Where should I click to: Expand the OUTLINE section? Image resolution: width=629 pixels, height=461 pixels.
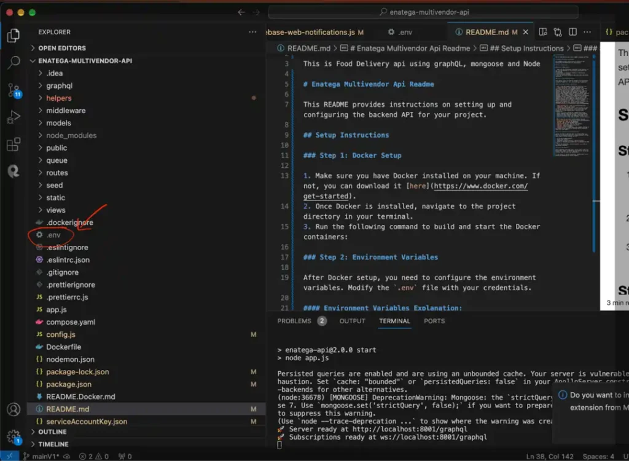pyautogui.click(x=52, y=432)
